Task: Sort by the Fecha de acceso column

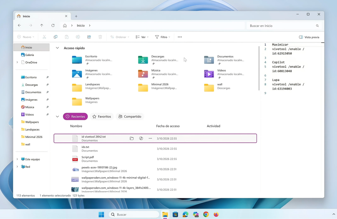Action: coord(168,126)
